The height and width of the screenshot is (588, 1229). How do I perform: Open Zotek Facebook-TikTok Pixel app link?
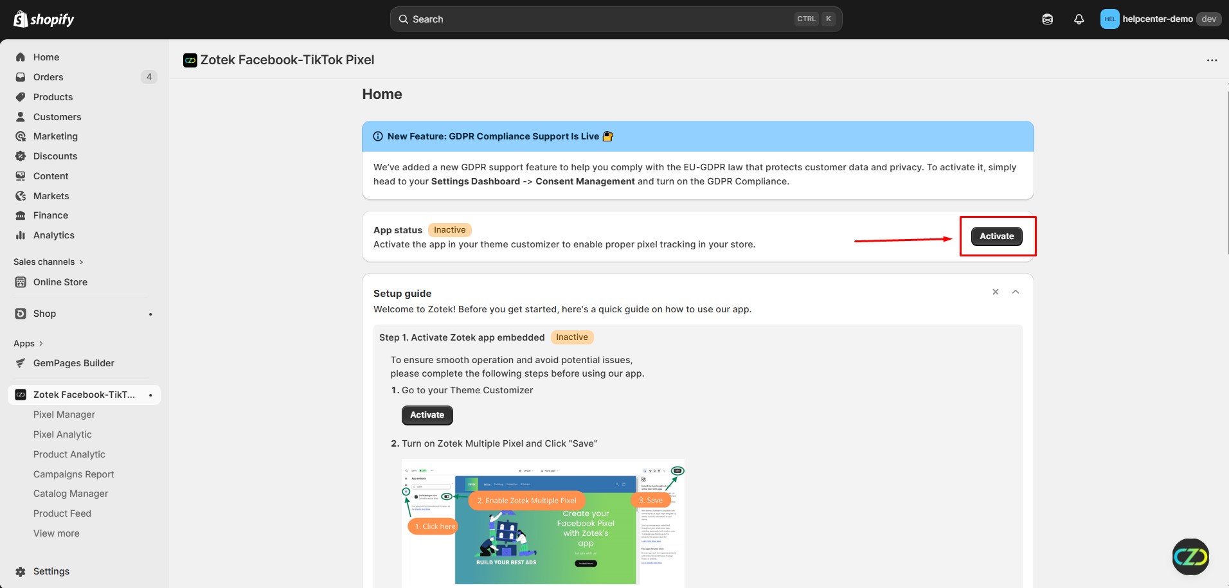point(84,395)
